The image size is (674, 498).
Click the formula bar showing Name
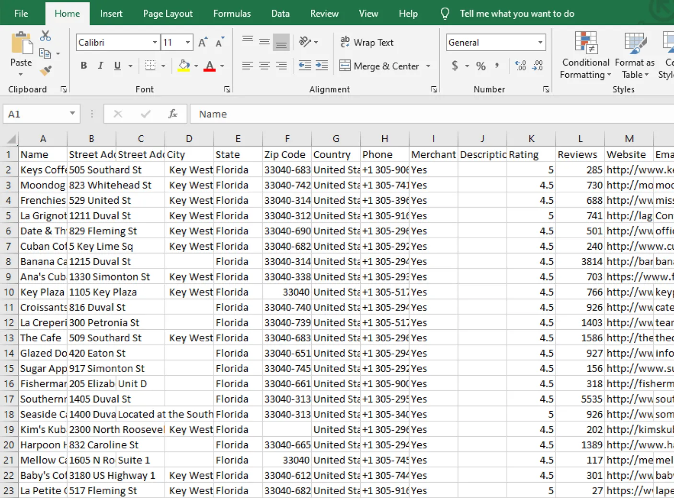(431, 114)
